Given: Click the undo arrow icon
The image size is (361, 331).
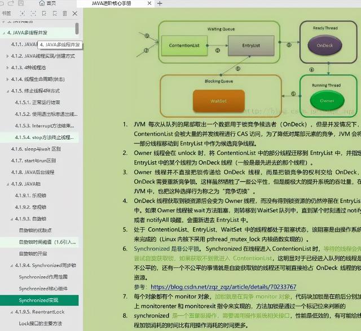Looking at the screenshot, I should coord(1,3).
